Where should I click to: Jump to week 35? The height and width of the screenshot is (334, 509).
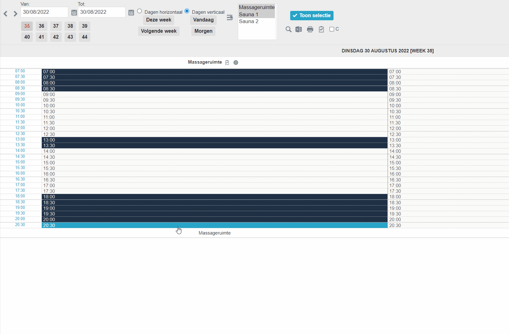click(27, 26)
